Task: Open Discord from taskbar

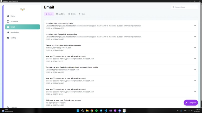Action: [120, 111]
